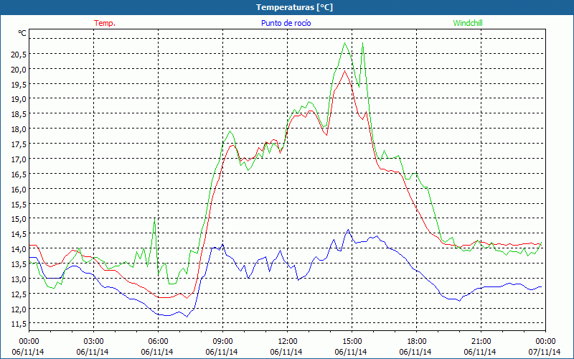The width and height of the screenshot is (574, 359).
Task: Click the '17,0' y-axis value
Action: 19,159
